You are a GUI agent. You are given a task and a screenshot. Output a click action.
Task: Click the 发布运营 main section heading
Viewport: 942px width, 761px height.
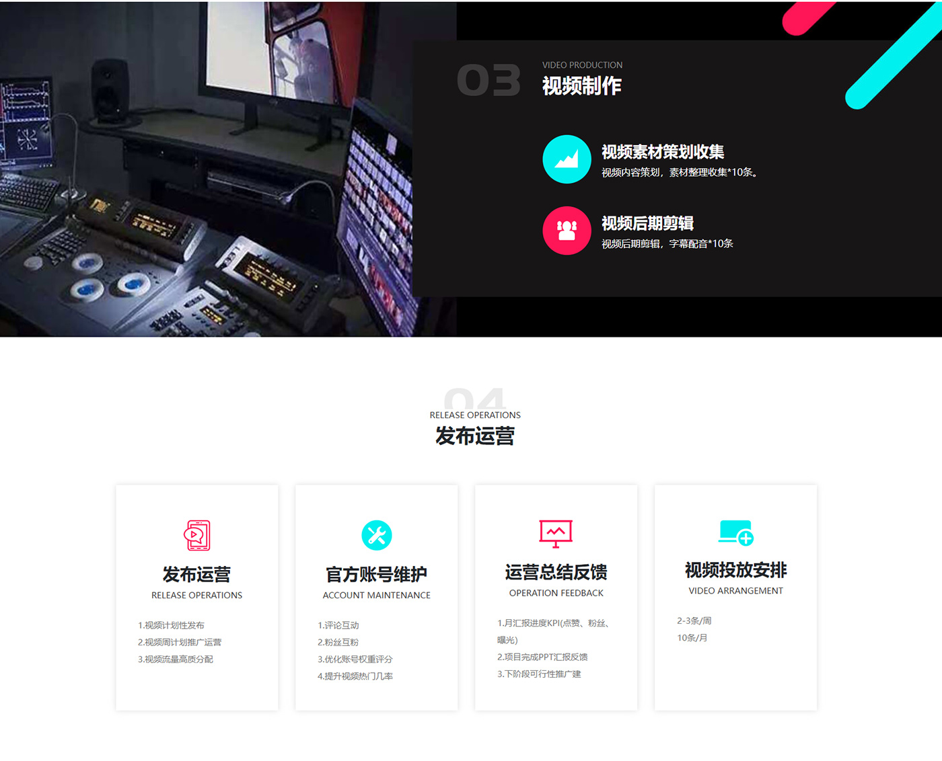[x=475, y=436]
